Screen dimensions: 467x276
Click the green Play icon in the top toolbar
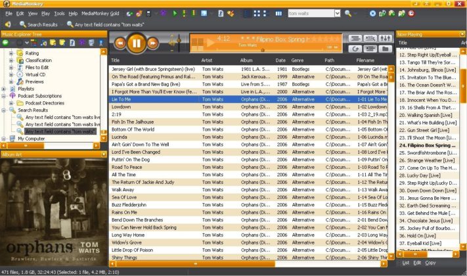coord(175,13)
